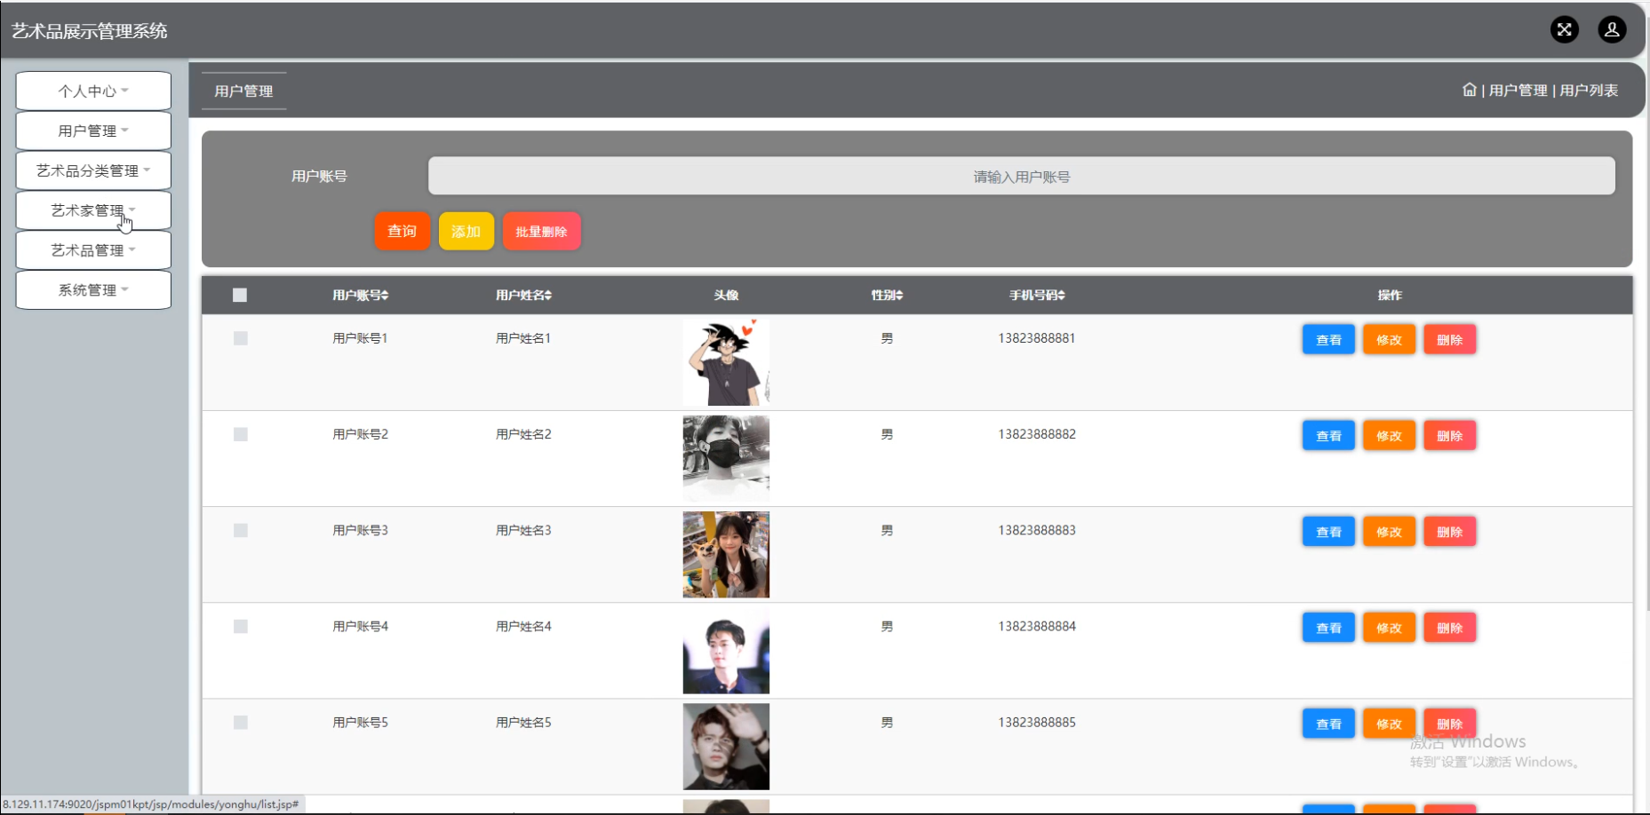Sort by 手机号码 column arrow
Viewport: 1650px width, 815px height.
(1062, 295)
